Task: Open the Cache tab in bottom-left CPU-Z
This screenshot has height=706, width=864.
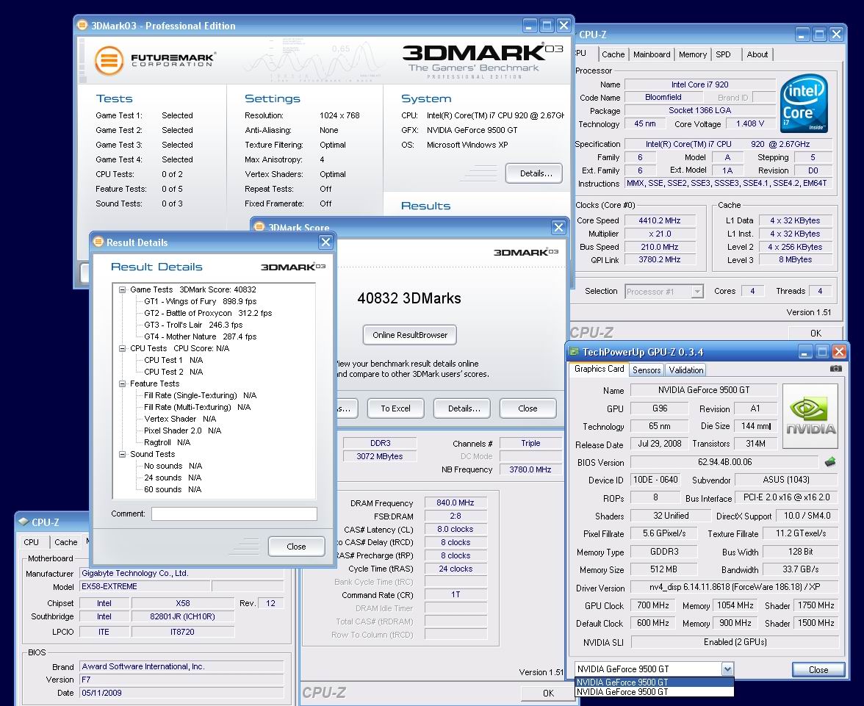Action: click(x=65, y=541)
